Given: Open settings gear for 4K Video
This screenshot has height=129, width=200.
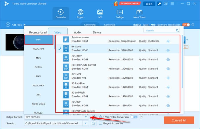Looking at the screenshot, I should pyautogui.click(x=168, y=50).
